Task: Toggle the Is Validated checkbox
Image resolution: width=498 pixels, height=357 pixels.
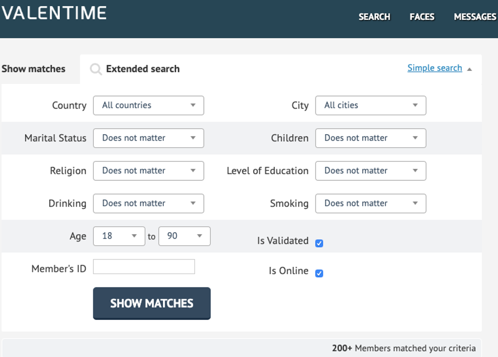Action: click(x=319, y=243)
